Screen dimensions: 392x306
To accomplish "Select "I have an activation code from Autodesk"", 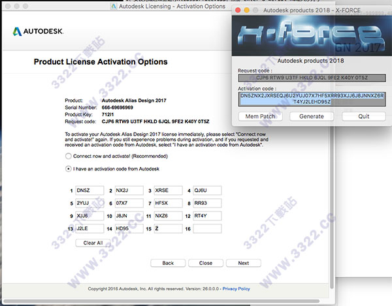I will click(x=68, y=169).
